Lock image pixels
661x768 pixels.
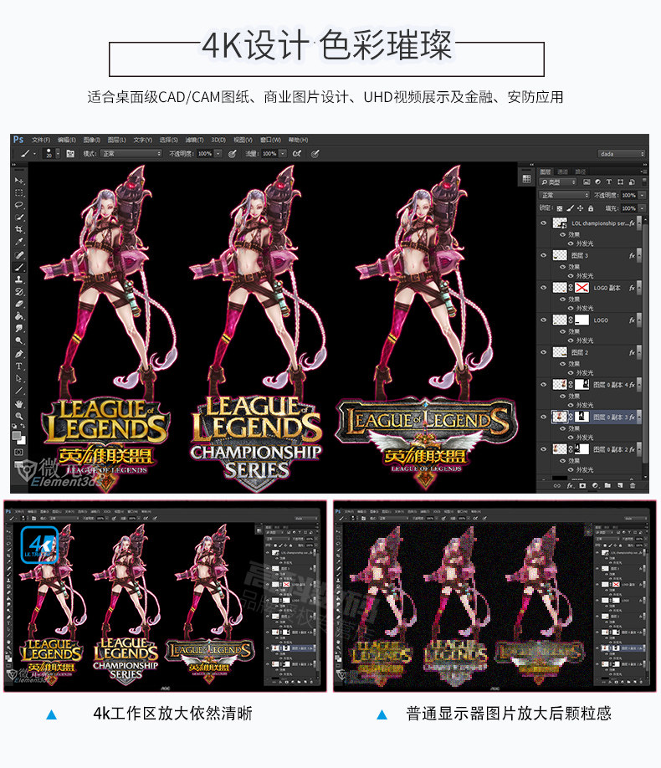coord(570,208)
